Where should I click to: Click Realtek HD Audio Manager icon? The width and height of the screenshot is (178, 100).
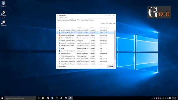59,64
